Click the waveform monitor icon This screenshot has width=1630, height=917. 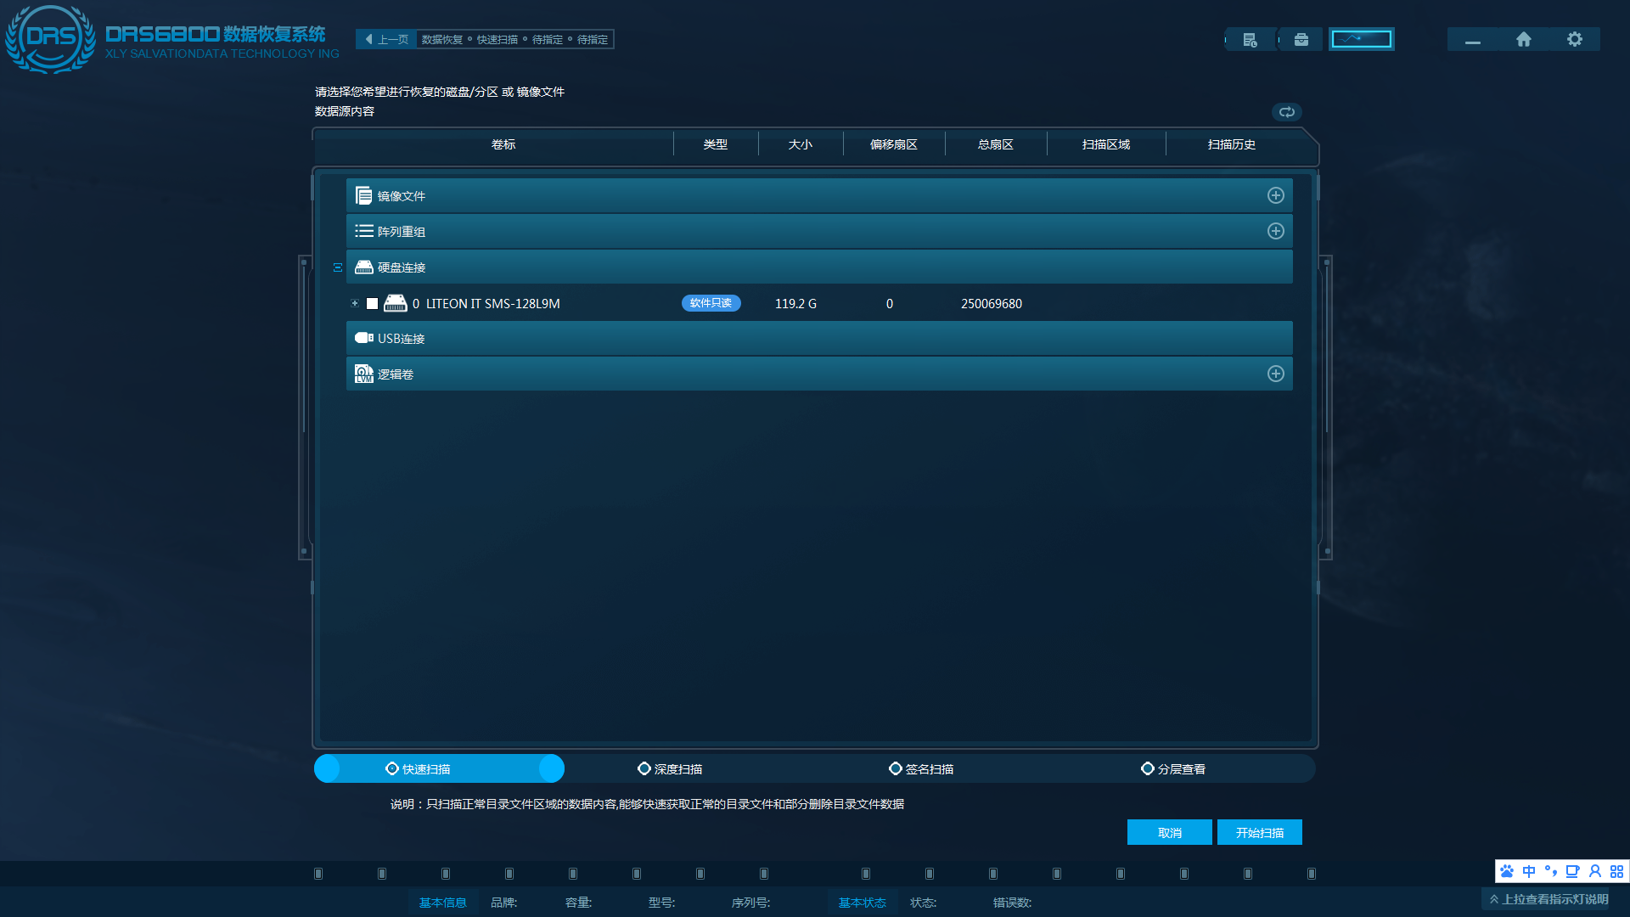1361,39
